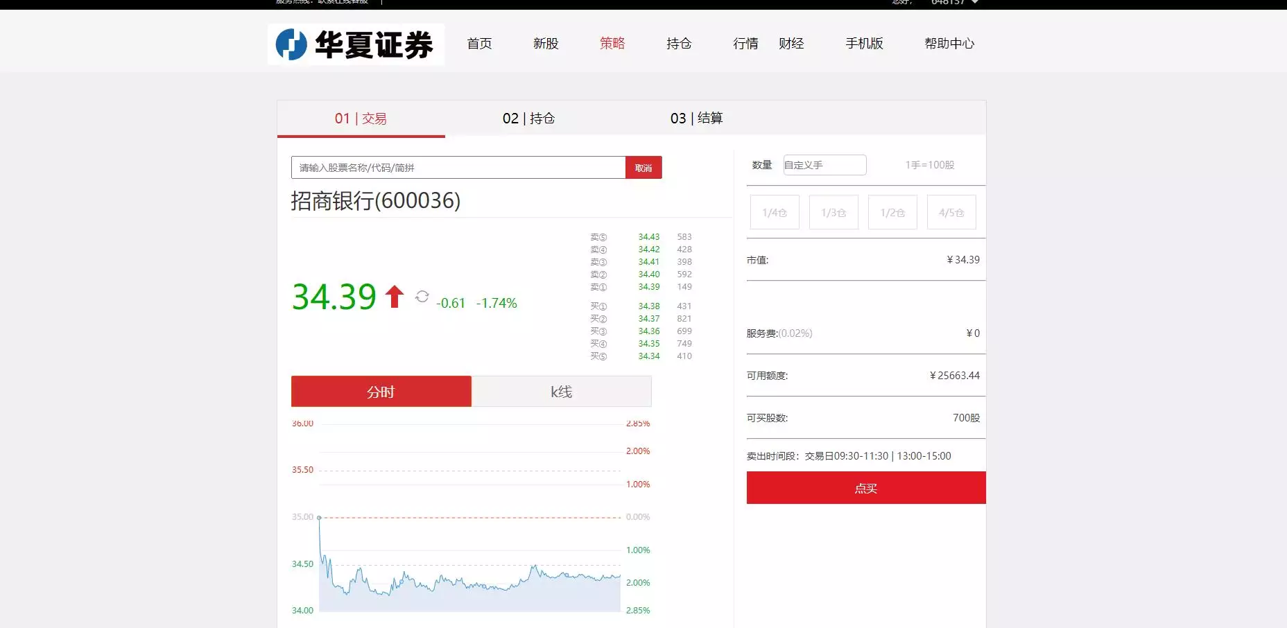Image resolution: width=1287 pixels, height=628 pixels.
Task: Click the -1.74% percent change value
Action: [x=496, y=304]
